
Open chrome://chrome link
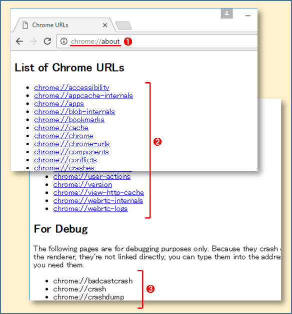63,136
